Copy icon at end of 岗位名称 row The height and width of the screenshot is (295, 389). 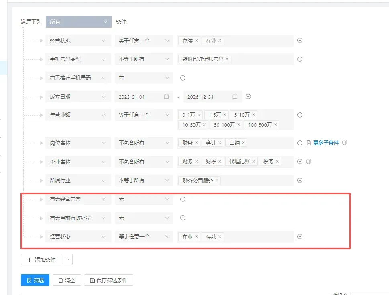click(x=344, y=142)
